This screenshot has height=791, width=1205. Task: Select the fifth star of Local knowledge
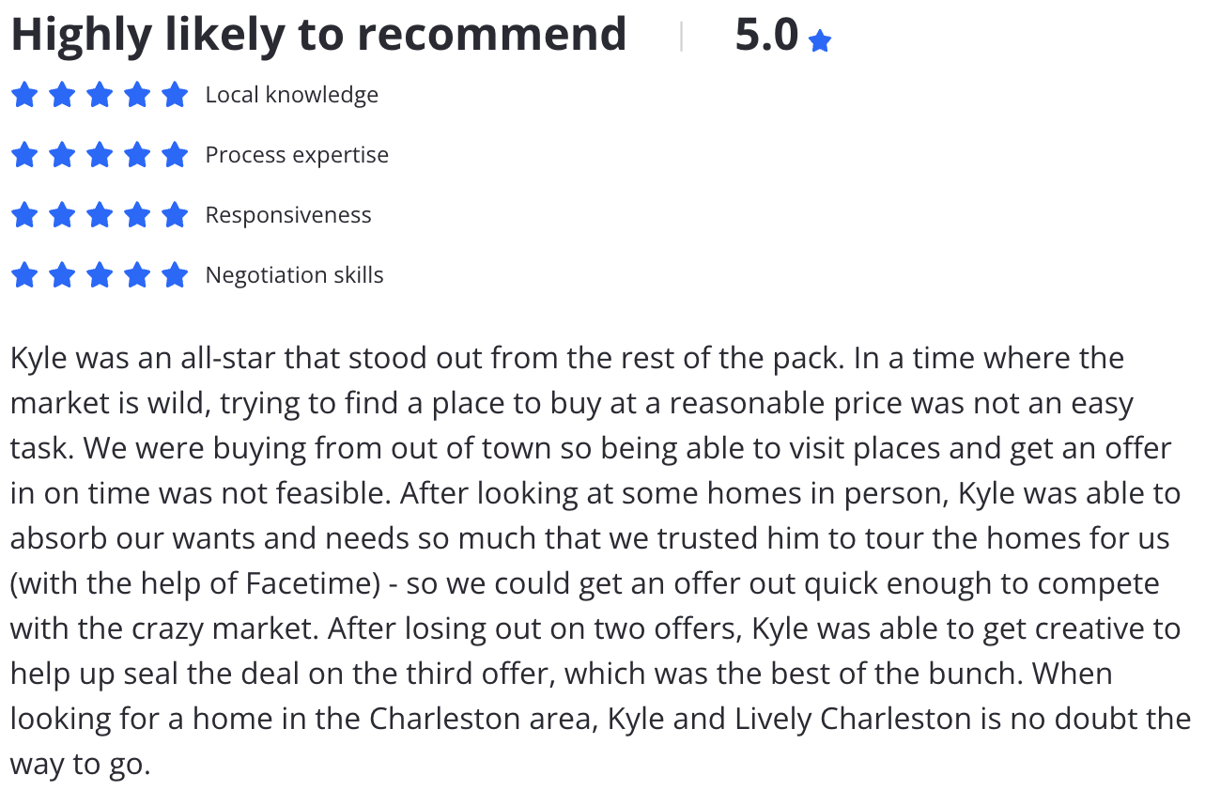click(175, 95)
